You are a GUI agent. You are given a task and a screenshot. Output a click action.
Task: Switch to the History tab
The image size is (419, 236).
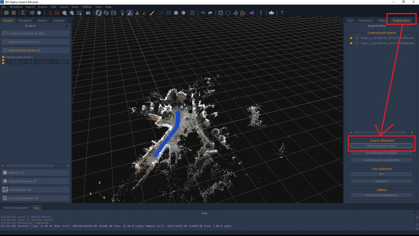tap(42, 21)
